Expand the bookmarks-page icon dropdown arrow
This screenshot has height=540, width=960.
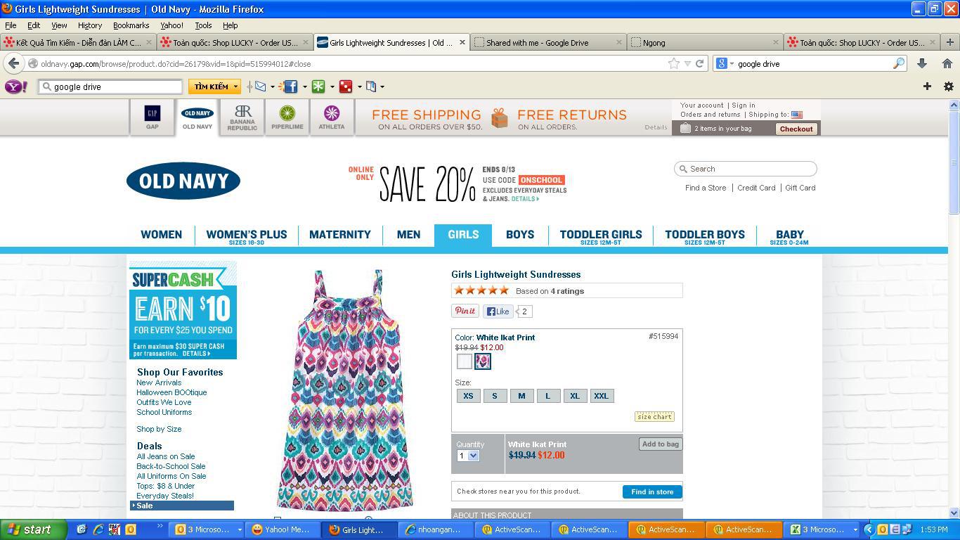382,86
